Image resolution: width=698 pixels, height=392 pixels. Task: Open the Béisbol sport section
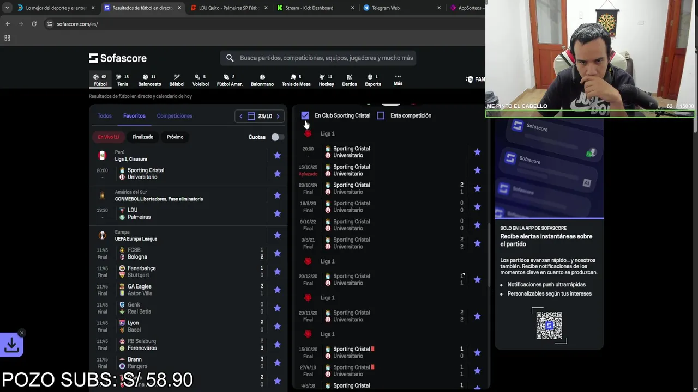pyautogui.click(x=177, y=80)
